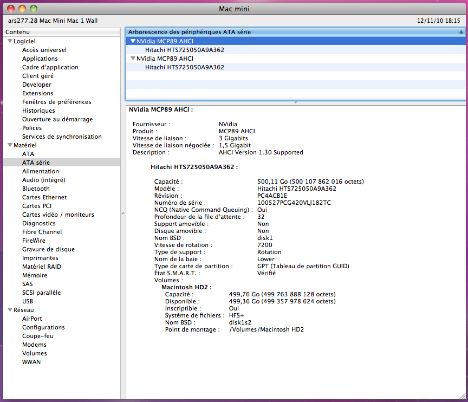468x402 pixels.
Task: Click revision value PC4ACB1E
Action: tap(272, 196)
